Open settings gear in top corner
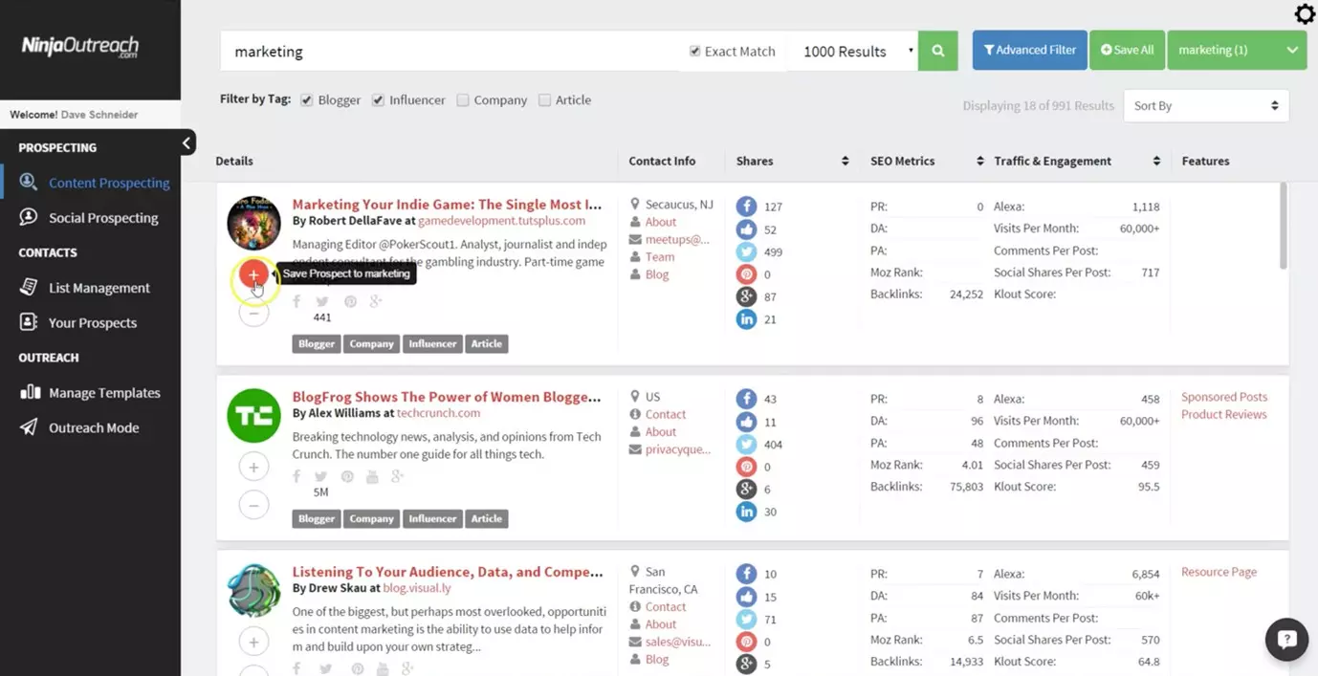The height and width of the screenshot is (676, 1318). pos(1305,13)
